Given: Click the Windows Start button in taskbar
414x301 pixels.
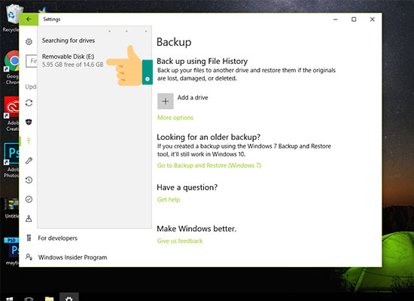Looking at the screenshot, I should [10, 299].
